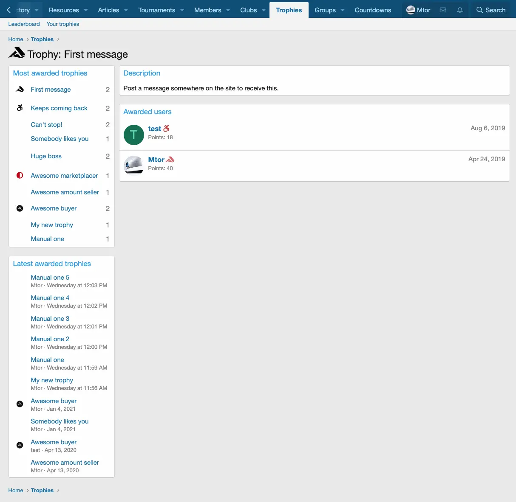Viewport: 516px width, 502px height.
Task: Open the Clubs dropdown arrow
Action: [x=264, y=10]
